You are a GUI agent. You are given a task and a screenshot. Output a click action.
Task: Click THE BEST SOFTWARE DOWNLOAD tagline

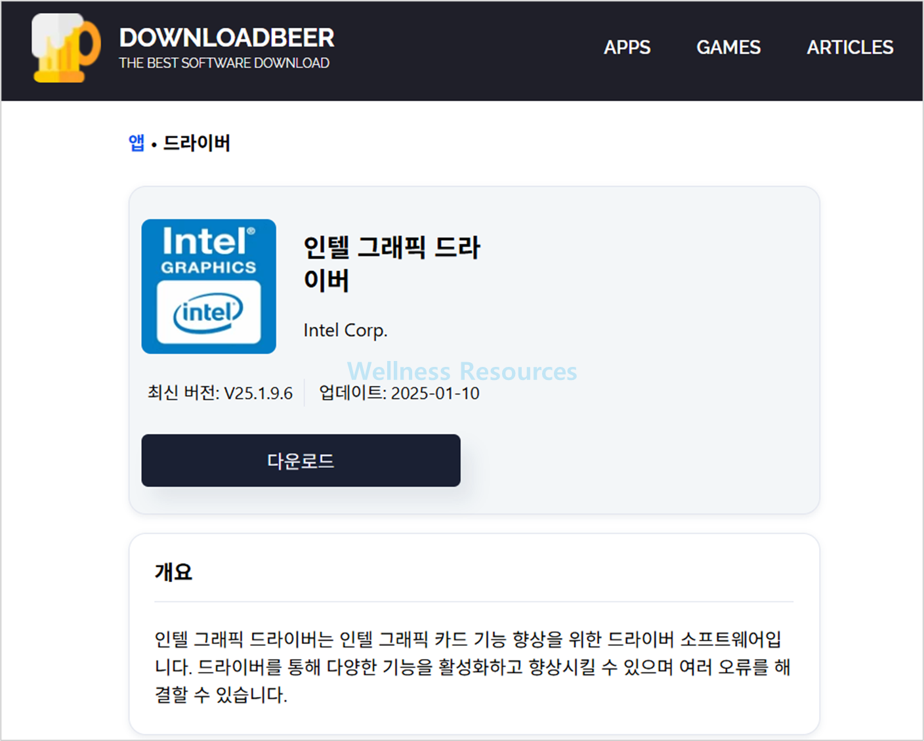click(224, 63)
